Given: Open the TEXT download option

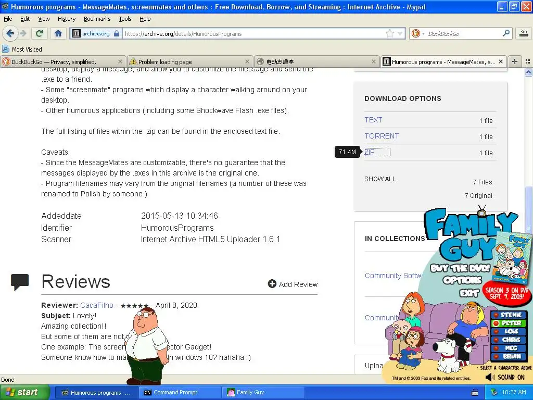Looking at the screenshot, I should [373, 120].
